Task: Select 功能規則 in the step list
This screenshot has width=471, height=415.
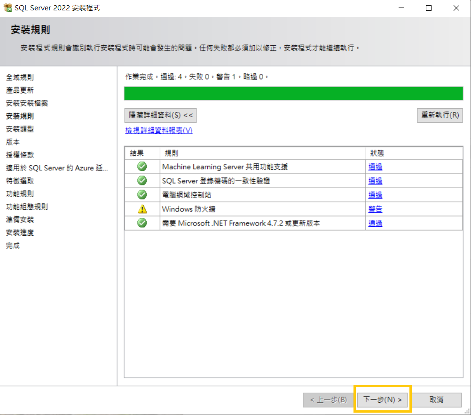Action: tap(20, 194)
